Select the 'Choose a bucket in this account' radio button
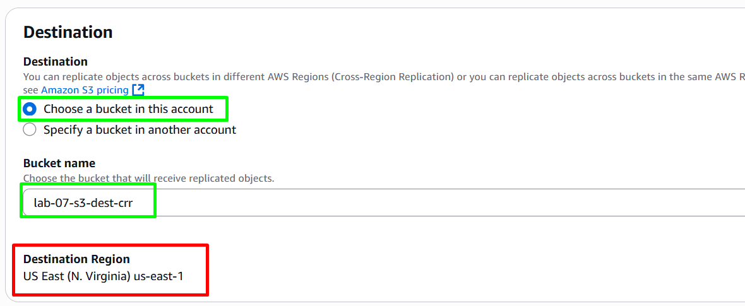This screenshot has height=306, width=745. point(30,109)
